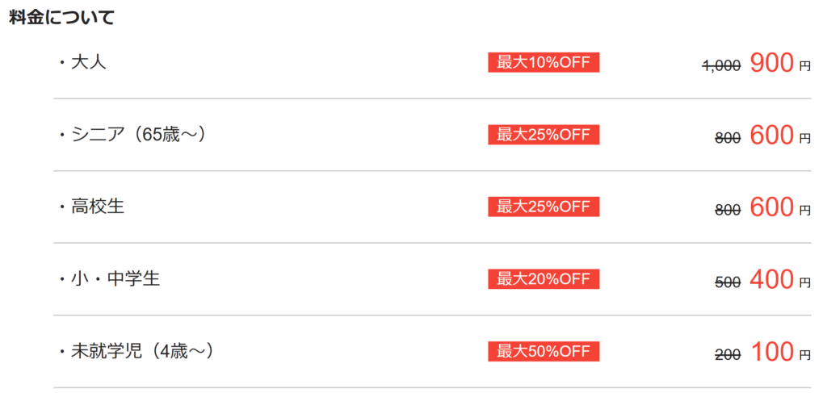Image resolution: width=827 pixels, height=393 pixels.
Task: Click the 100 円 discounted price
Action: (772, 353)
